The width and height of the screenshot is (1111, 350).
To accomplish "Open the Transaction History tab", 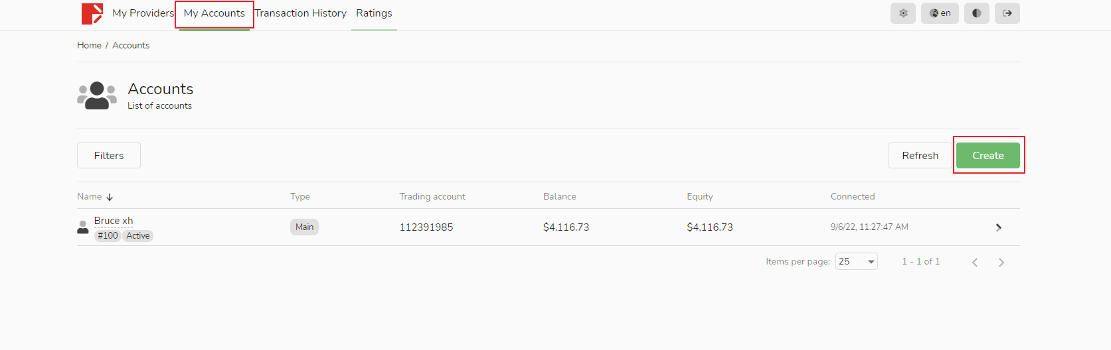I will tap(301, 13).
